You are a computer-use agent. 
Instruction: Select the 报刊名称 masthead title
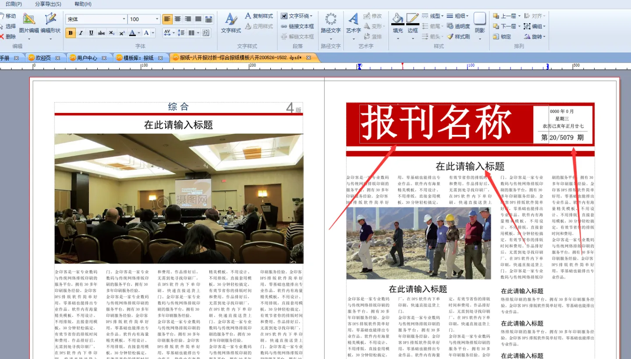coord(436,122)
